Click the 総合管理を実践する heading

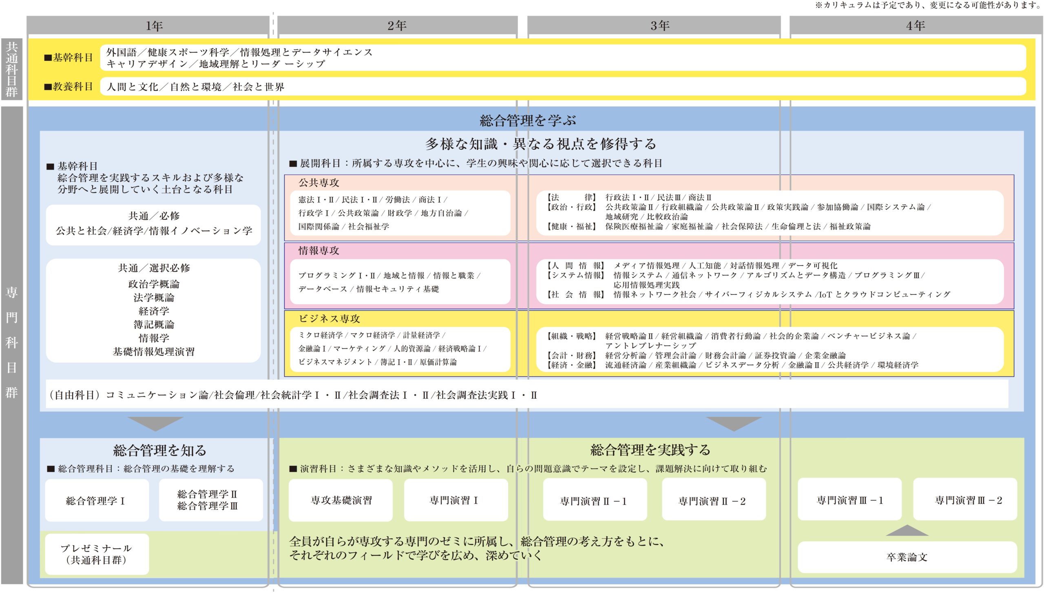tap(650, 450)
